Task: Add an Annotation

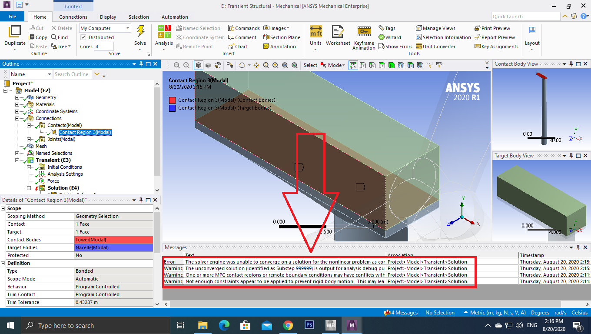Action: pyautogui.click(x=279, y=47)
